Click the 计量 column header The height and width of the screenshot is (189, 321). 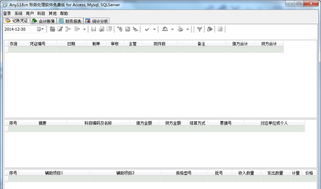296,173
